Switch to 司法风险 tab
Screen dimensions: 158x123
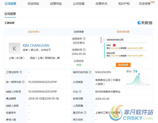coord(33,4)
